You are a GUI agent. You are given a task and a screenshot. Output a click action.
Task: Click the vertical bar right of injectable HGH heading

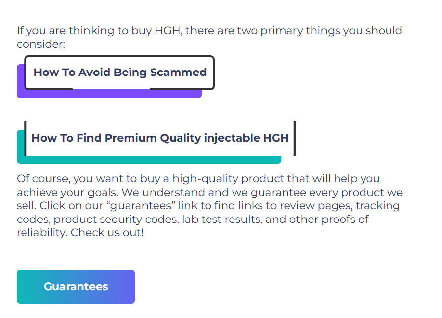[295, 138]
